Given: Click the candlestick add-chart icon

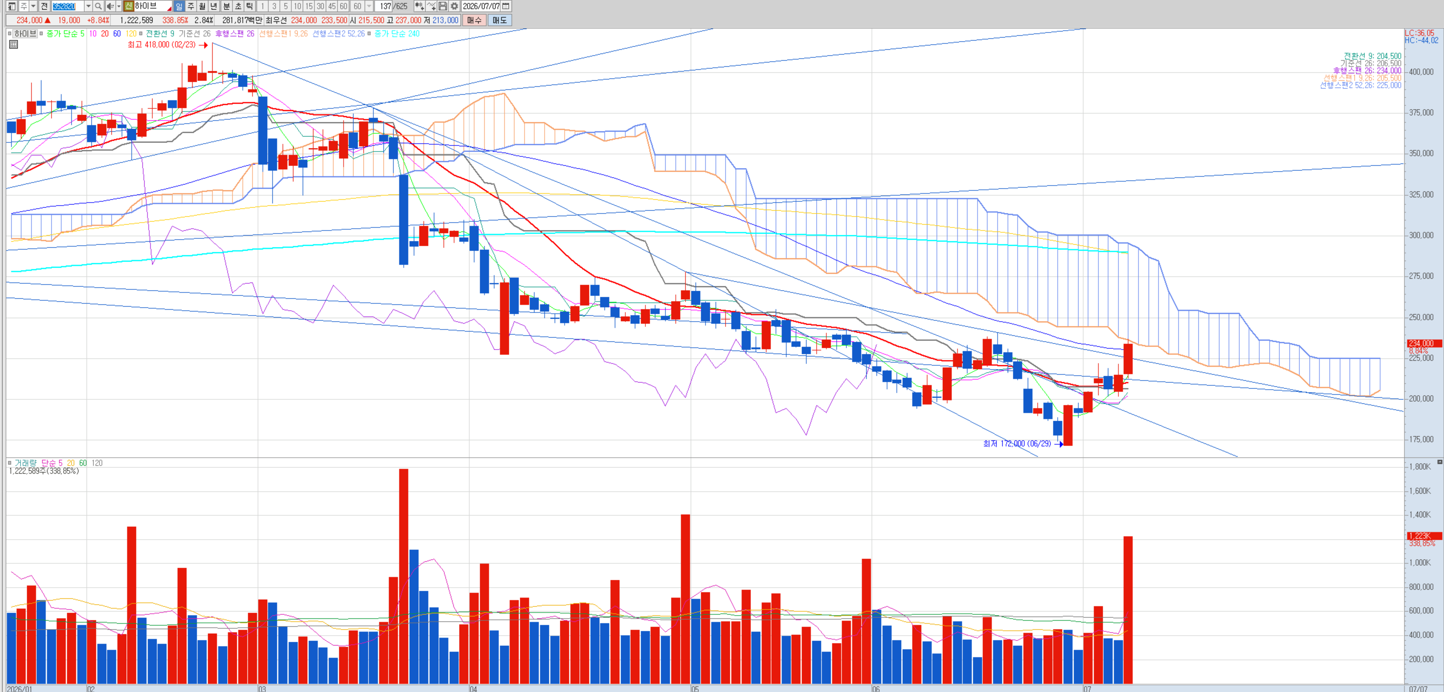Looking at the screenshot, I should click(419, 6).
